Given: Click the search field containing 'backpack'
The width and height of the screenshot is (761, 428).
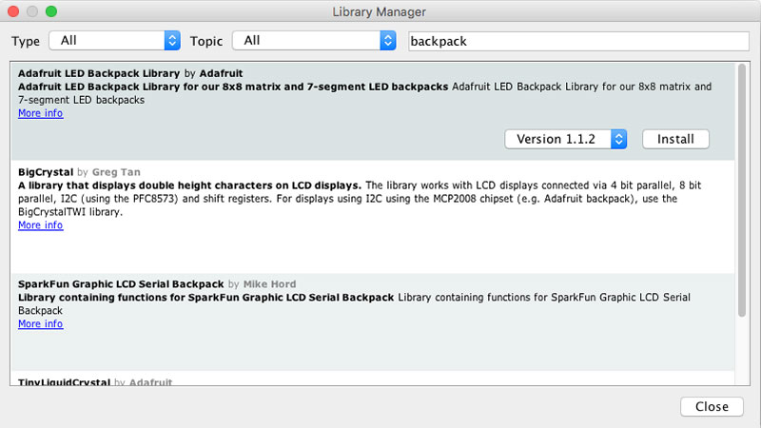Looking at the screenshot, I should [x=578, y=41].
